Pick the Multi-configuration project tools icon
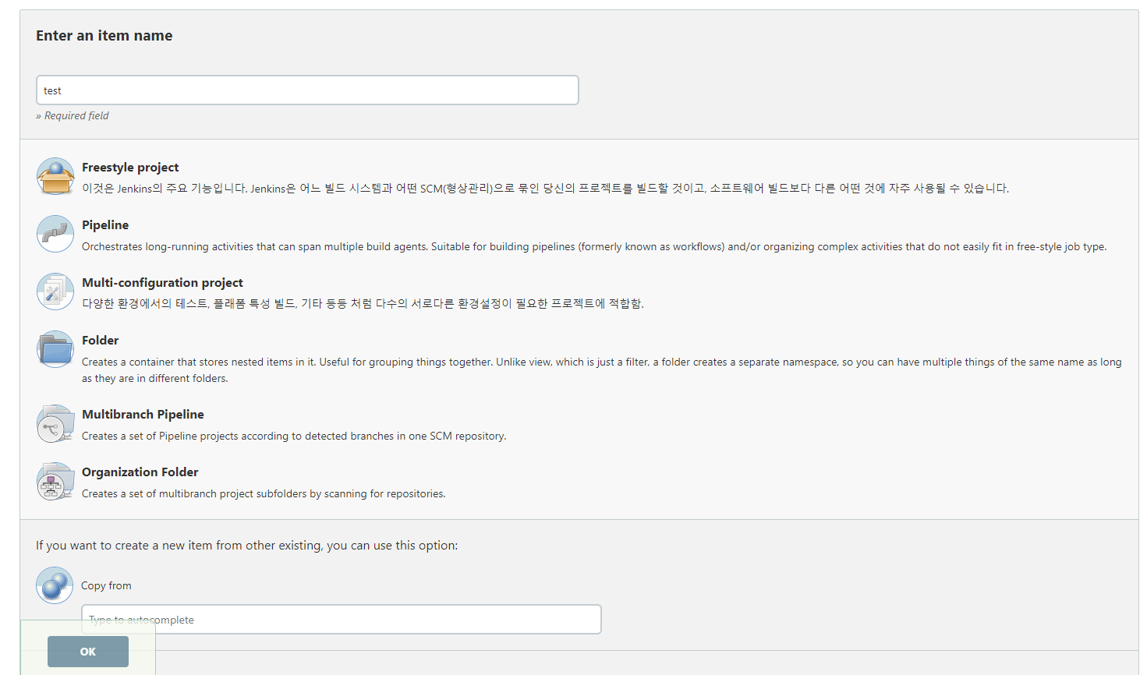 (x=55, y=292)
